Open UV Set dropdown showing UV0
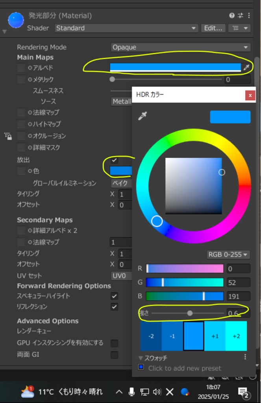Viewport: 261px width, 403px height. pyautogui.click(x=122, y=276)
